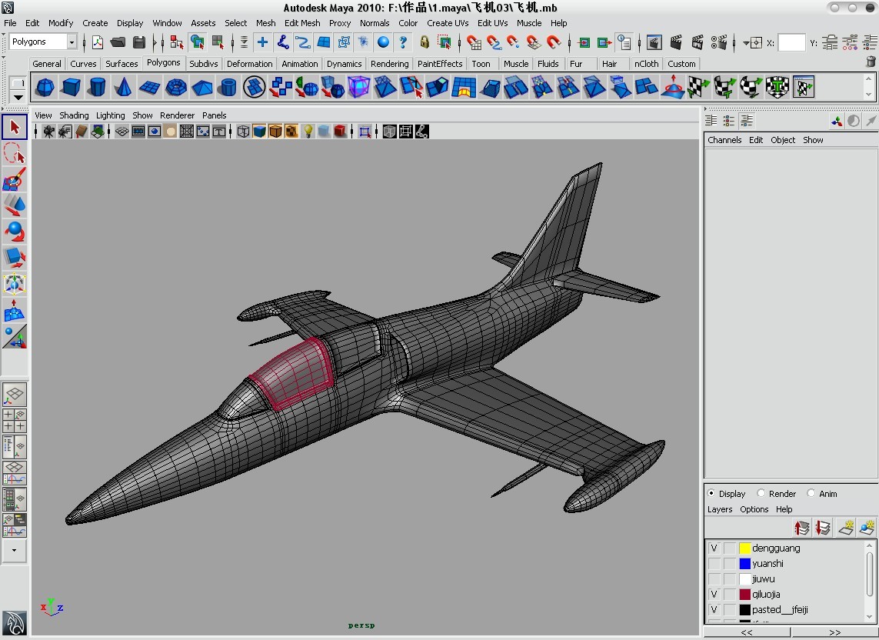The width and height of the screenshot is (879, 640).
Task: Click the >> layer editor button
Action: [834, 632]
